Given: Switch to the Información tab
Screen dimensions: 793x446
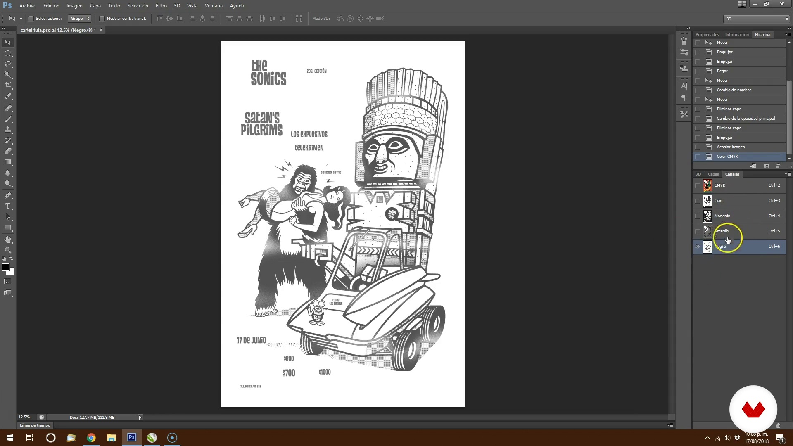Looking at the screenshot, I should [737, 35].
